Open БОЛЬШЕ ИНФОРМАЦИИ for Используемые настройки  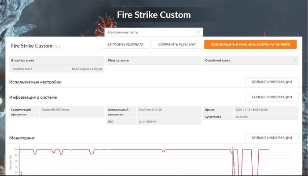pyautogui.click(x=272, y=82)
